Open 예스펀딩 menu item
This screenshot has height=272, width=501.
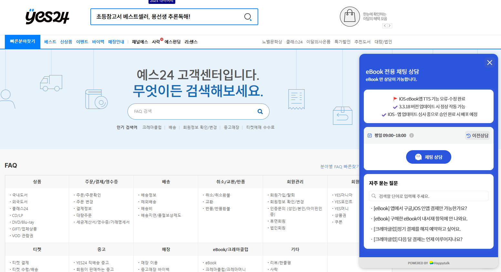click(173, 42)
